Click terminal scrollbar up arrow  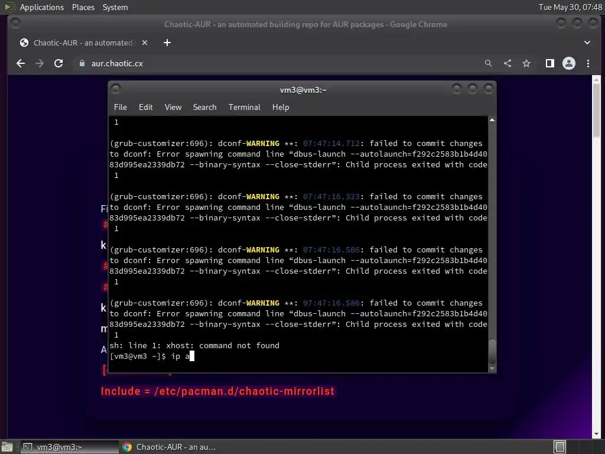tap(492, 121)
